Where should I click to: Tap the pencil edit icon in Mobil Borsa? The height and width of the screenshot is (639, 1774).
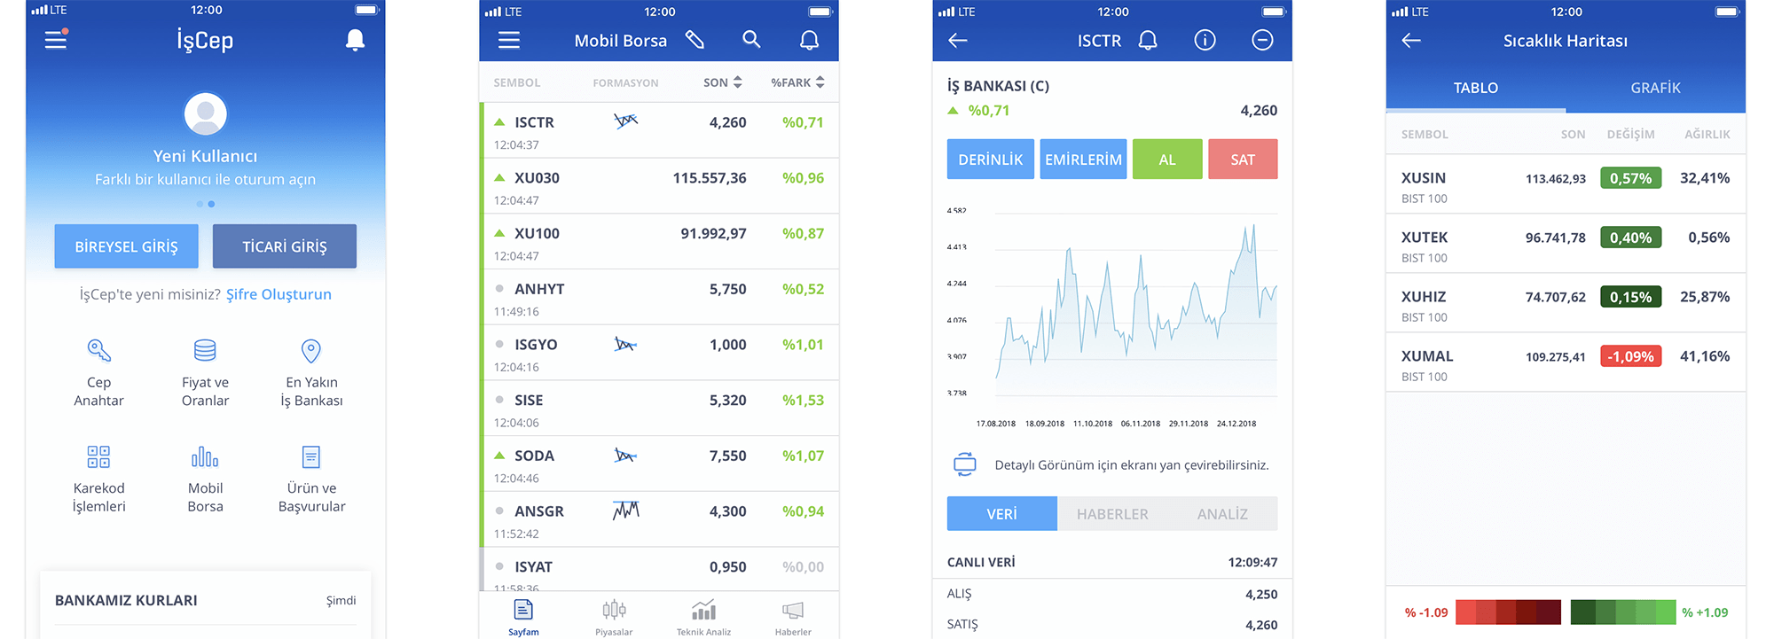[x=695, y=40]
